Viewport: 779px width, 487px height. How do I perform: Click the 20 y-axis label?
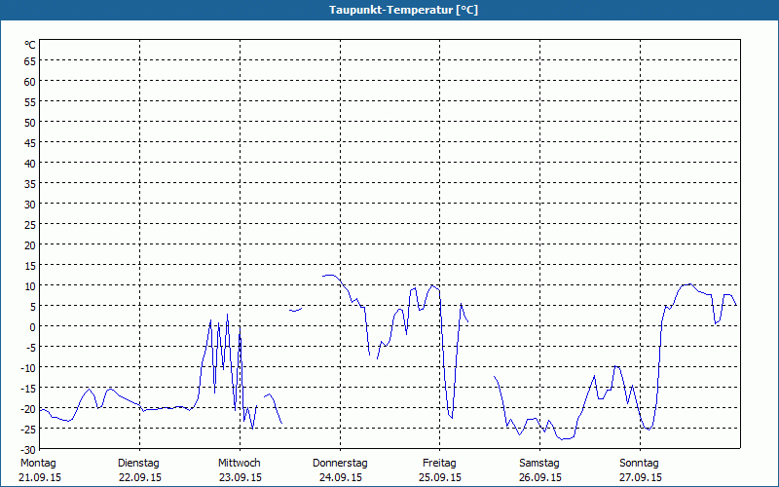coord(30,245)
